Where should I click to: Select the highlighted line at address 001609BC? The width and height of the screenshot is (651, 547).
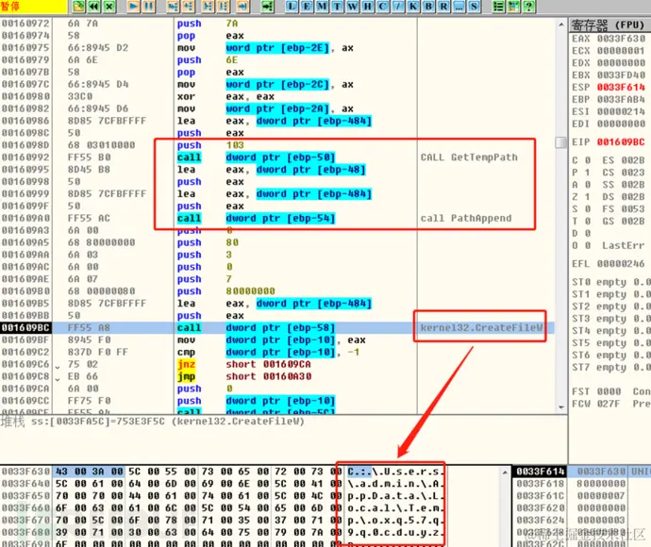click(x=277, y=328)
